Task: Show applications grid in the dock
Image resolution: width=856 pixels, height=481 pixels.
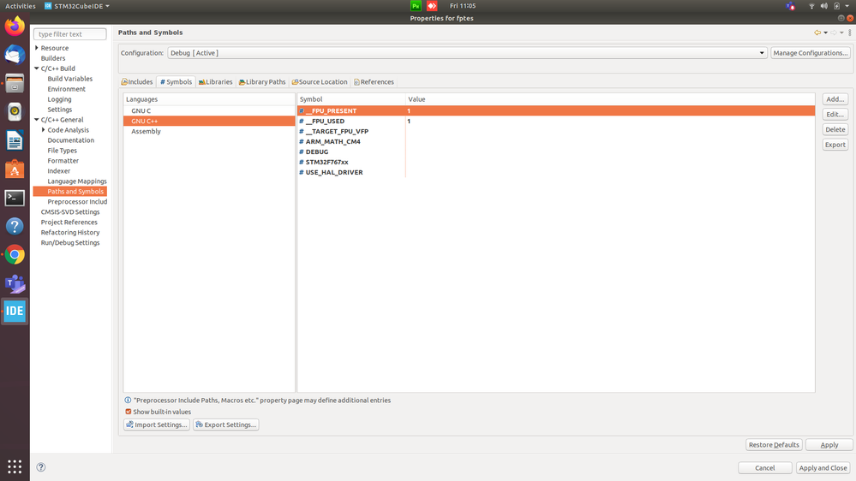Action: click(x=15, y=466)
